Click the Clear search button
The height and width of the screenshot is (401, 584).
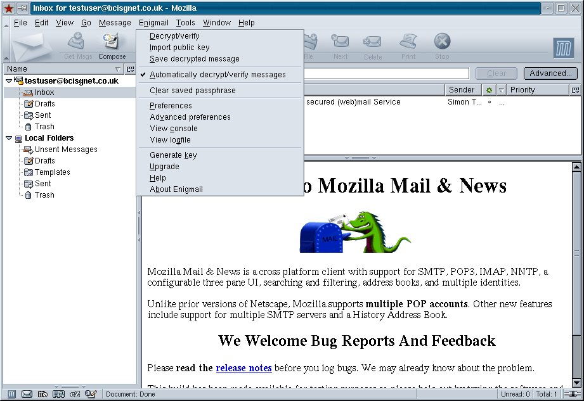496,73
